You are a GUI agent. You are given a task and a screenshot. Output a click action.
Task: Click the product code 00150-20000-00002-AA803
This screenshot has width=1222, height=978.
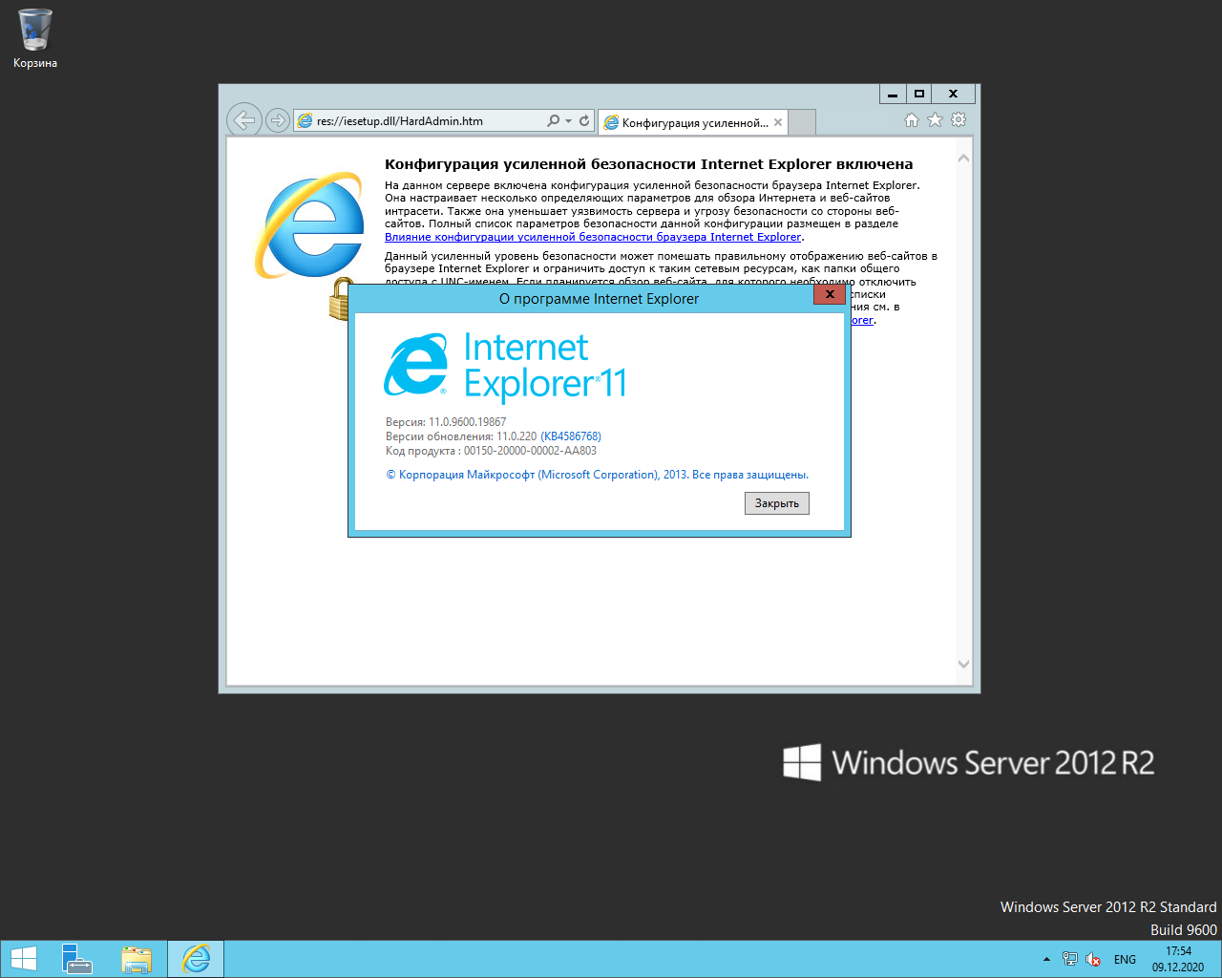pos(530,451)
